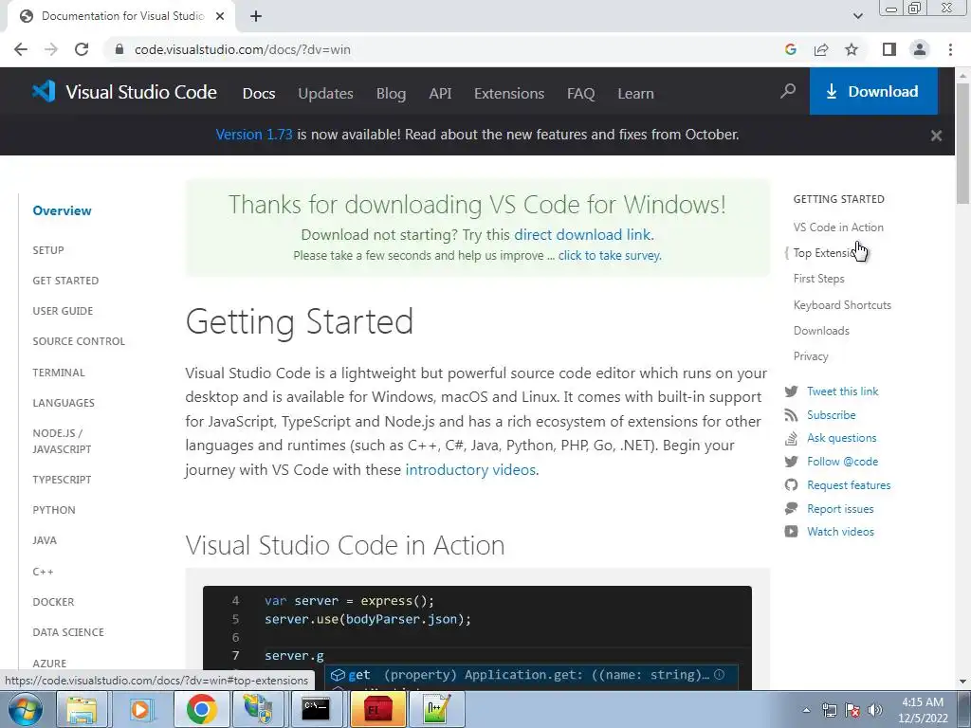The width and height of the screenshot is (971, 728).
Task: Jump to VS Code in Action section
Action: click(x=838, y=227)
